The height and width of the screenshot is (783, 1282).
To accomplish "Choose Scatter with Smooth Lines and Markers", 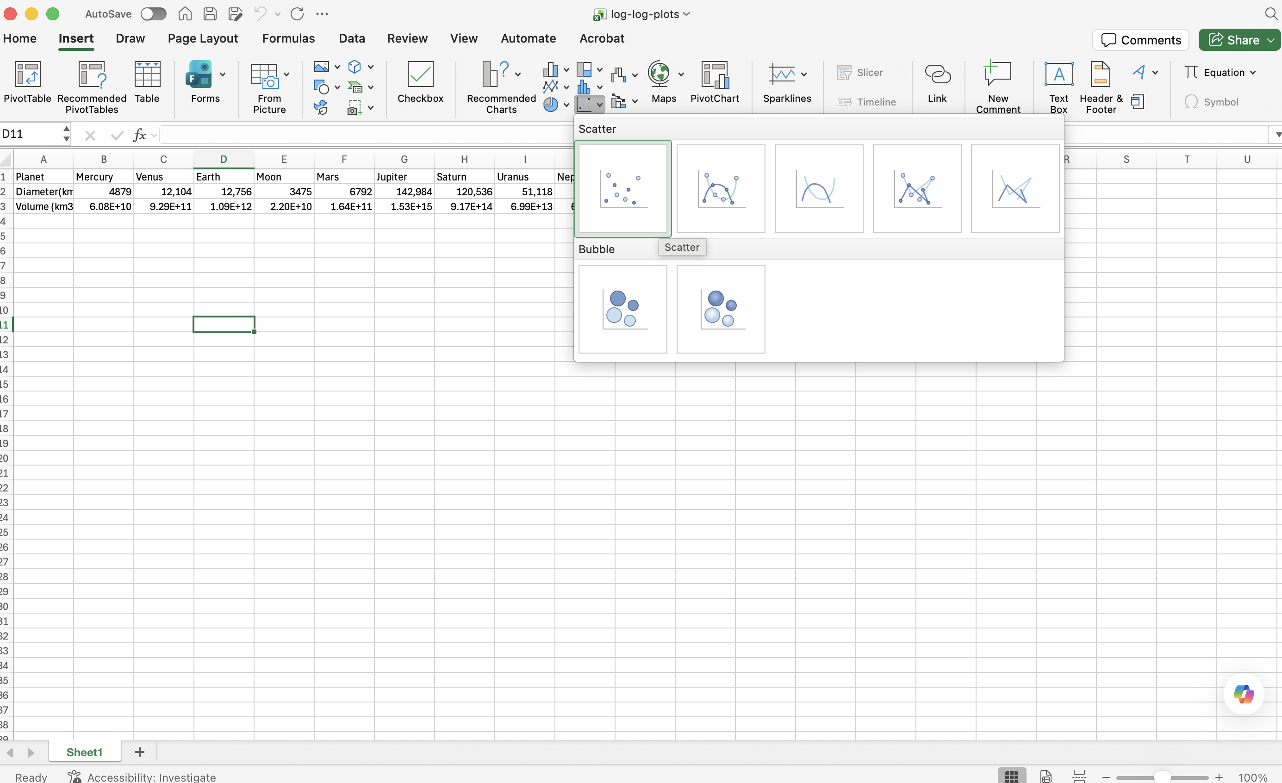I will pos(721,189).
